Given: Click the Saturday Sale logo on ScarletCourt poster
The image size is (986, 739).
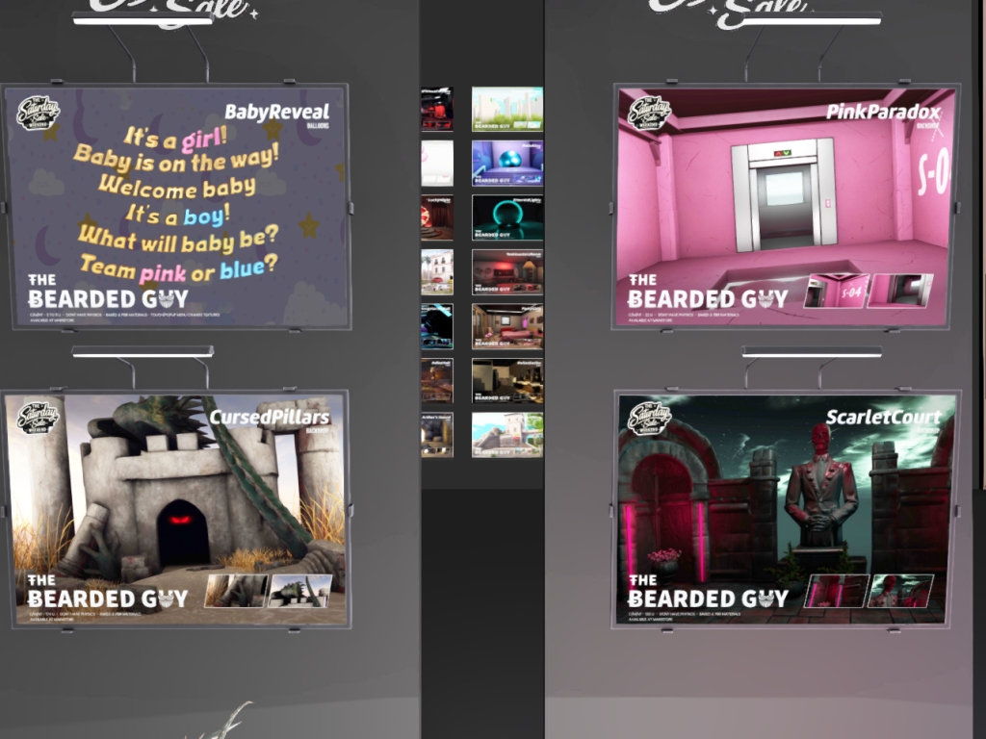Looking at the screenshot, I should coord(649,419).
